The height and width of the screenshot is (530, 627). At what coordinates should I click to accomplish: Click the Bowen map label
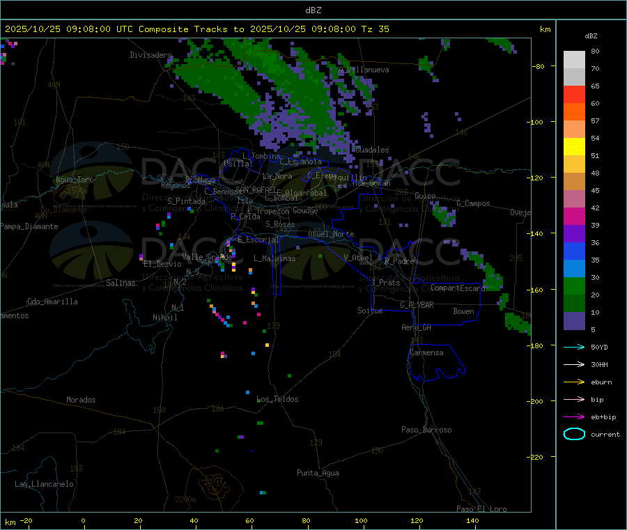(464, 311)
